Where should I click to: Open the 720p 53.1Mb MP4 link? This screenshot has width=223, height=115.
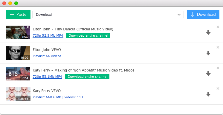pos(47,77)
